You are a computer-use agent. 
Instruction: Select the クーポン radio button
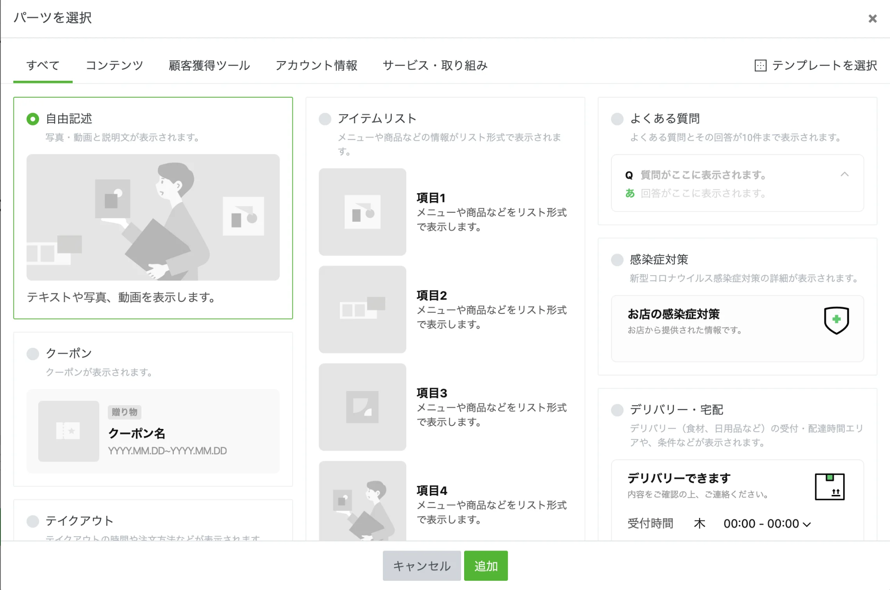[x=33, y=354]
